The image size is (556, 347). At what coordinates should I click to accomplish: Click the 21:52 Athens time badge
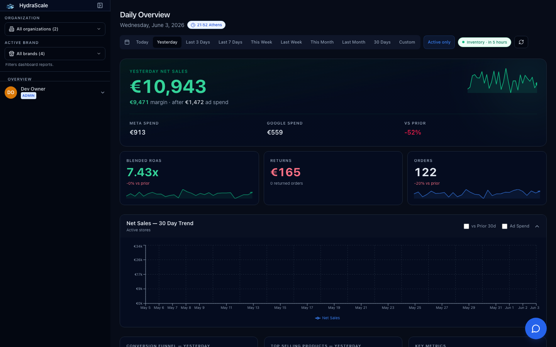206,25
